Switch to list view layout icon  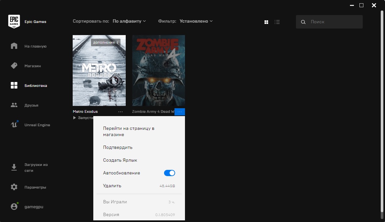277,22
